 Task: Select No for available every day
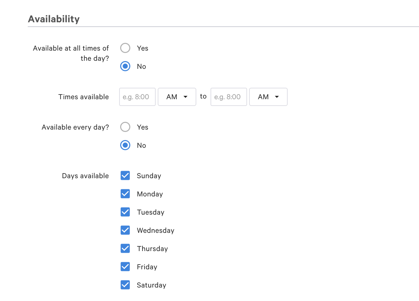(125, 145)
